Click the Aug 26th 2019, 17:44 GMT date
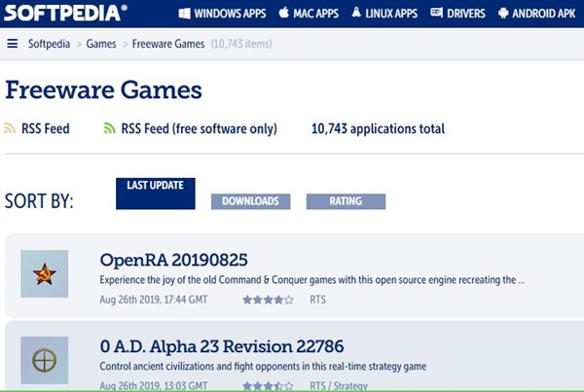Screen dimensions: 584x392 154,300
